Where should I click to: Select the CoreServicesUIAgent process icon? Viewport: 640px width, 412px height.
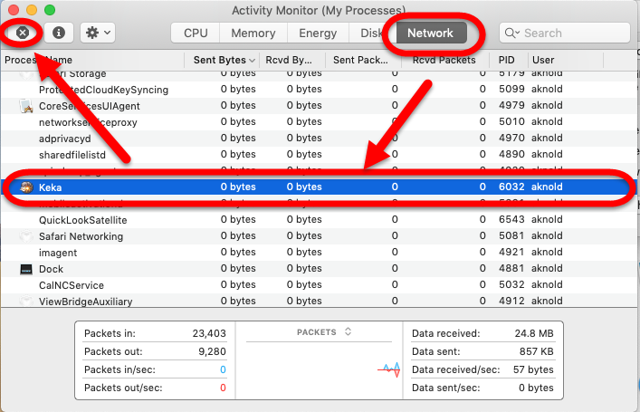[x=26, y=106]
